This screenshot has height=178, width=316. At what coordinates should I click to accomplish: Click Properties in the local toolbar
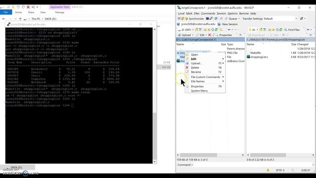pyautogui.click(x=224, y=35)
